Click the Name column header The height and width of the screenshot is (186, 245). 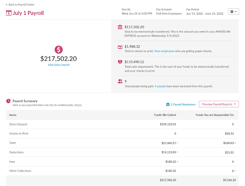coord(13,115)
